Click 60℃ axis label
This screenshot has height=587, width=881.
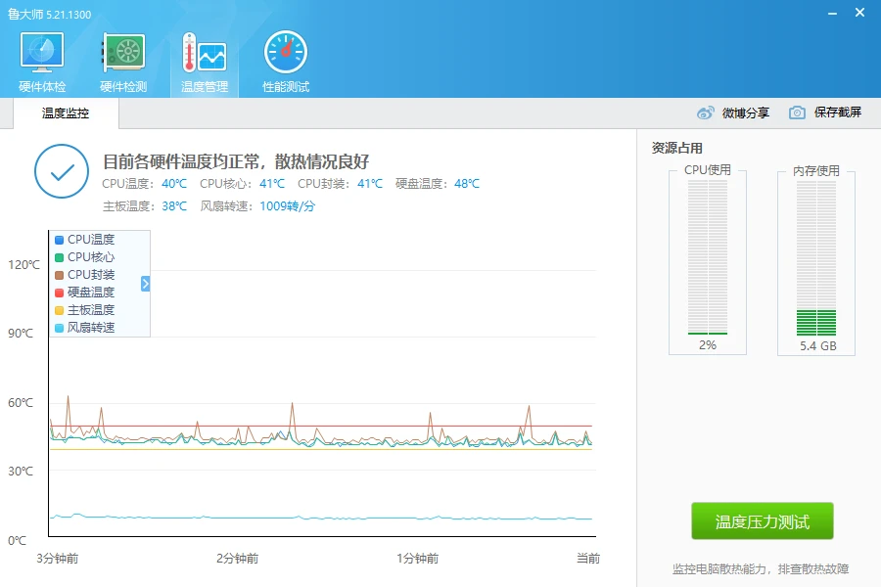[x=21, y=403]
